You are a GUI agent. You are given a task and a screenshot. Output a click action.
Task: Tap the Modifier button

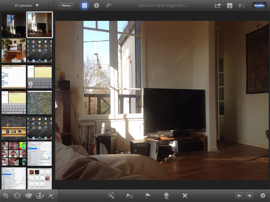tap(259, 5)
